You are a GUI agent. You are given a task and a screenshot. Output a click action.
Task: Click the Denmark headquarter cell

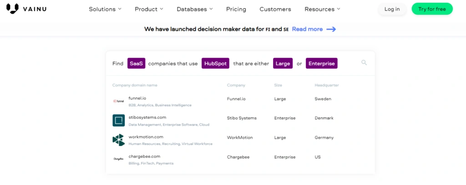324,118
